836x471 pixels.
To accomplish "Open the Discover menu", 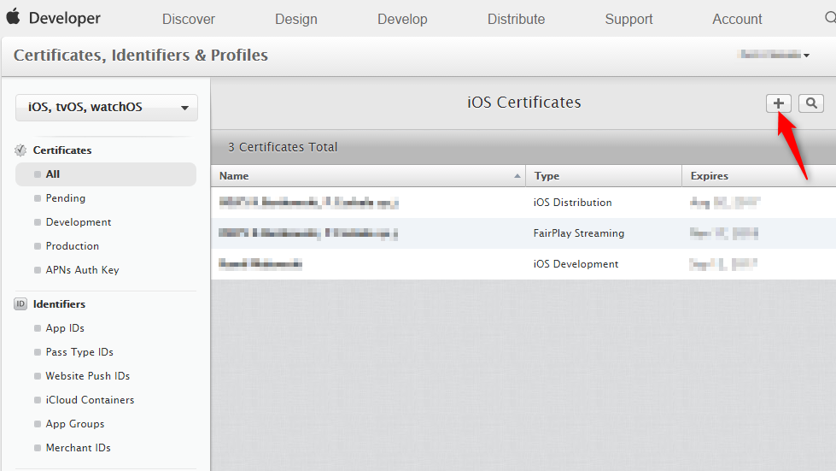I will (188, 19).
